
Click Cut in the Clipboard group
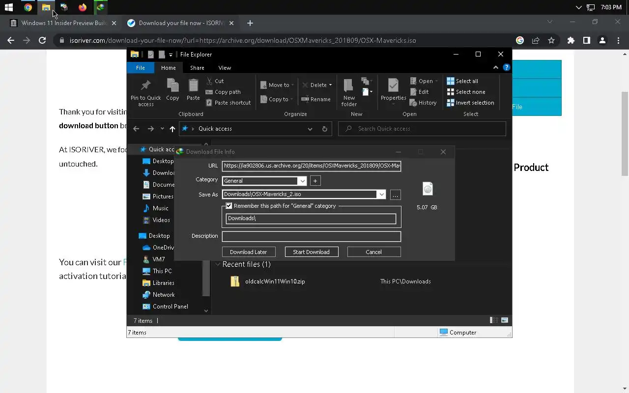pos(215,81)
